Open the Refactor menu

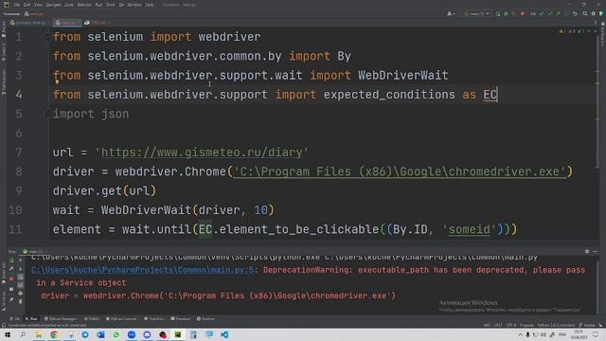click(x=84, y=5)
